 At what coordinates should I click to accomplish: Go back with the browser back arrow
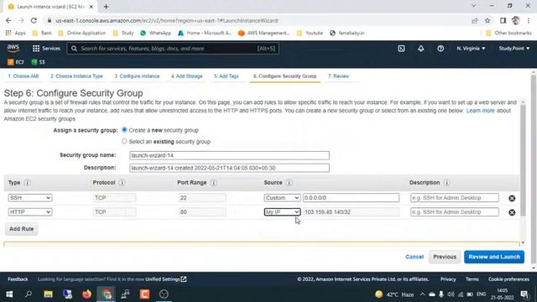click(x=8, y=20)
